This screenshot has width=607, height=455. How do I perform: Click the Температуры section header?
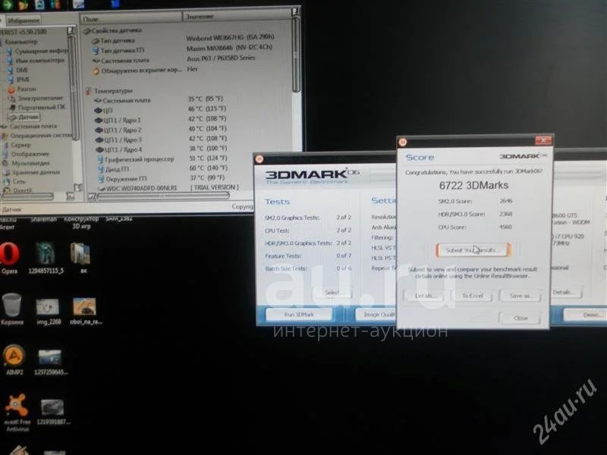109,91
